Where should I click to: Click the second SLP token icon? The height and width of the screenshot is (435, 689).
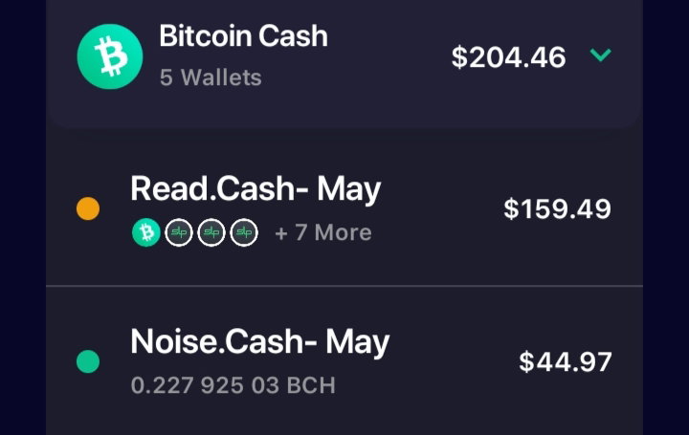click(x=211, y=232)
